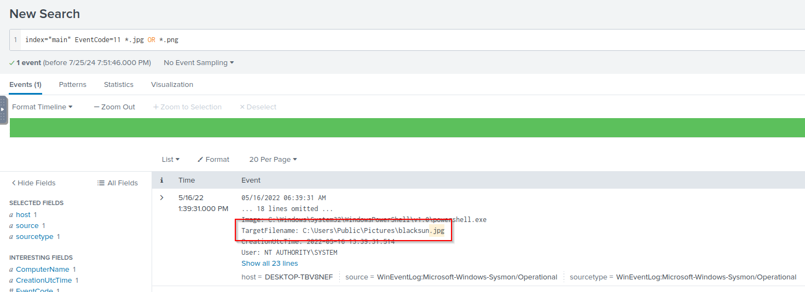The height and width of the screenshot is (292, 805).
Task: Click Zoom Out on timeline
Action: pyautogui.click(x=114, y=107)
